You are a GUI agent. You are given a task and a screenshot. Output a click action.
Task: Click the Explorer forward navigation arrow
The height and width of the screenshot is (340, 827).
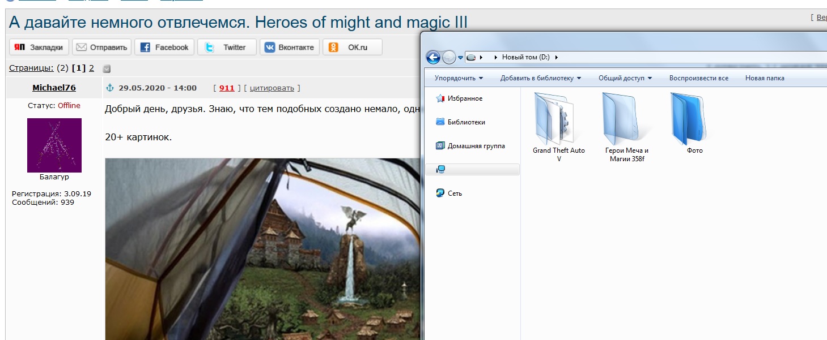pyautogui.click(x=449, y=57)
